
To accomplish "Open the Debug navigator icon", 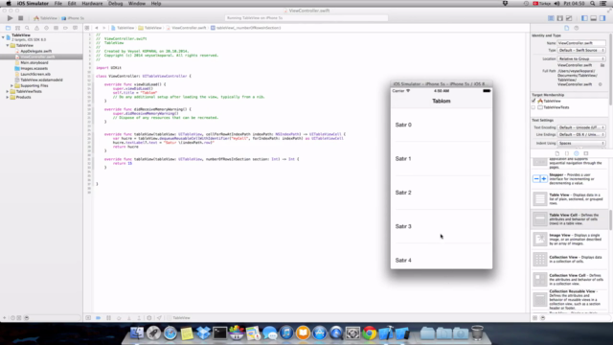I will 56,28.
